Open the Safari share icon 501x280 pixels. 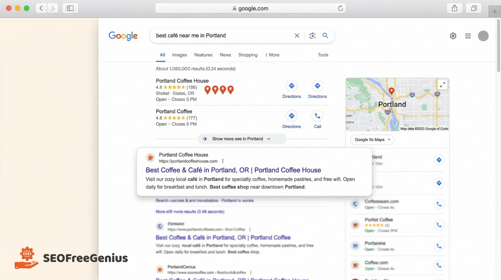[x=455, y=8]
